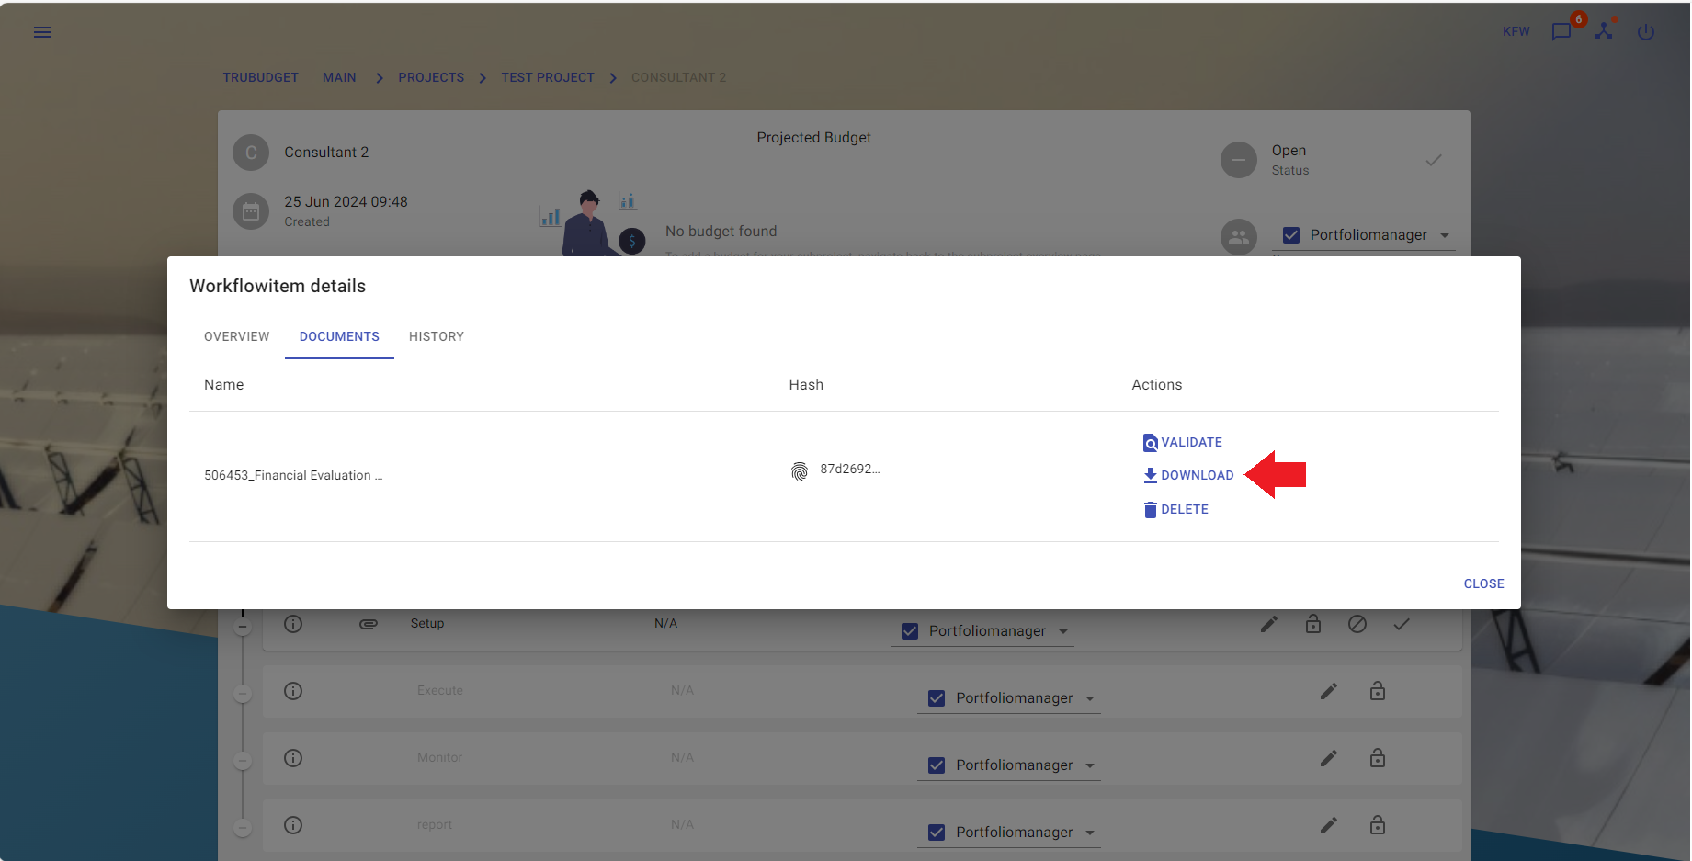Go to MAIN breadcrumb link
Screen dimensions: 1692x861
click(339, 77)
